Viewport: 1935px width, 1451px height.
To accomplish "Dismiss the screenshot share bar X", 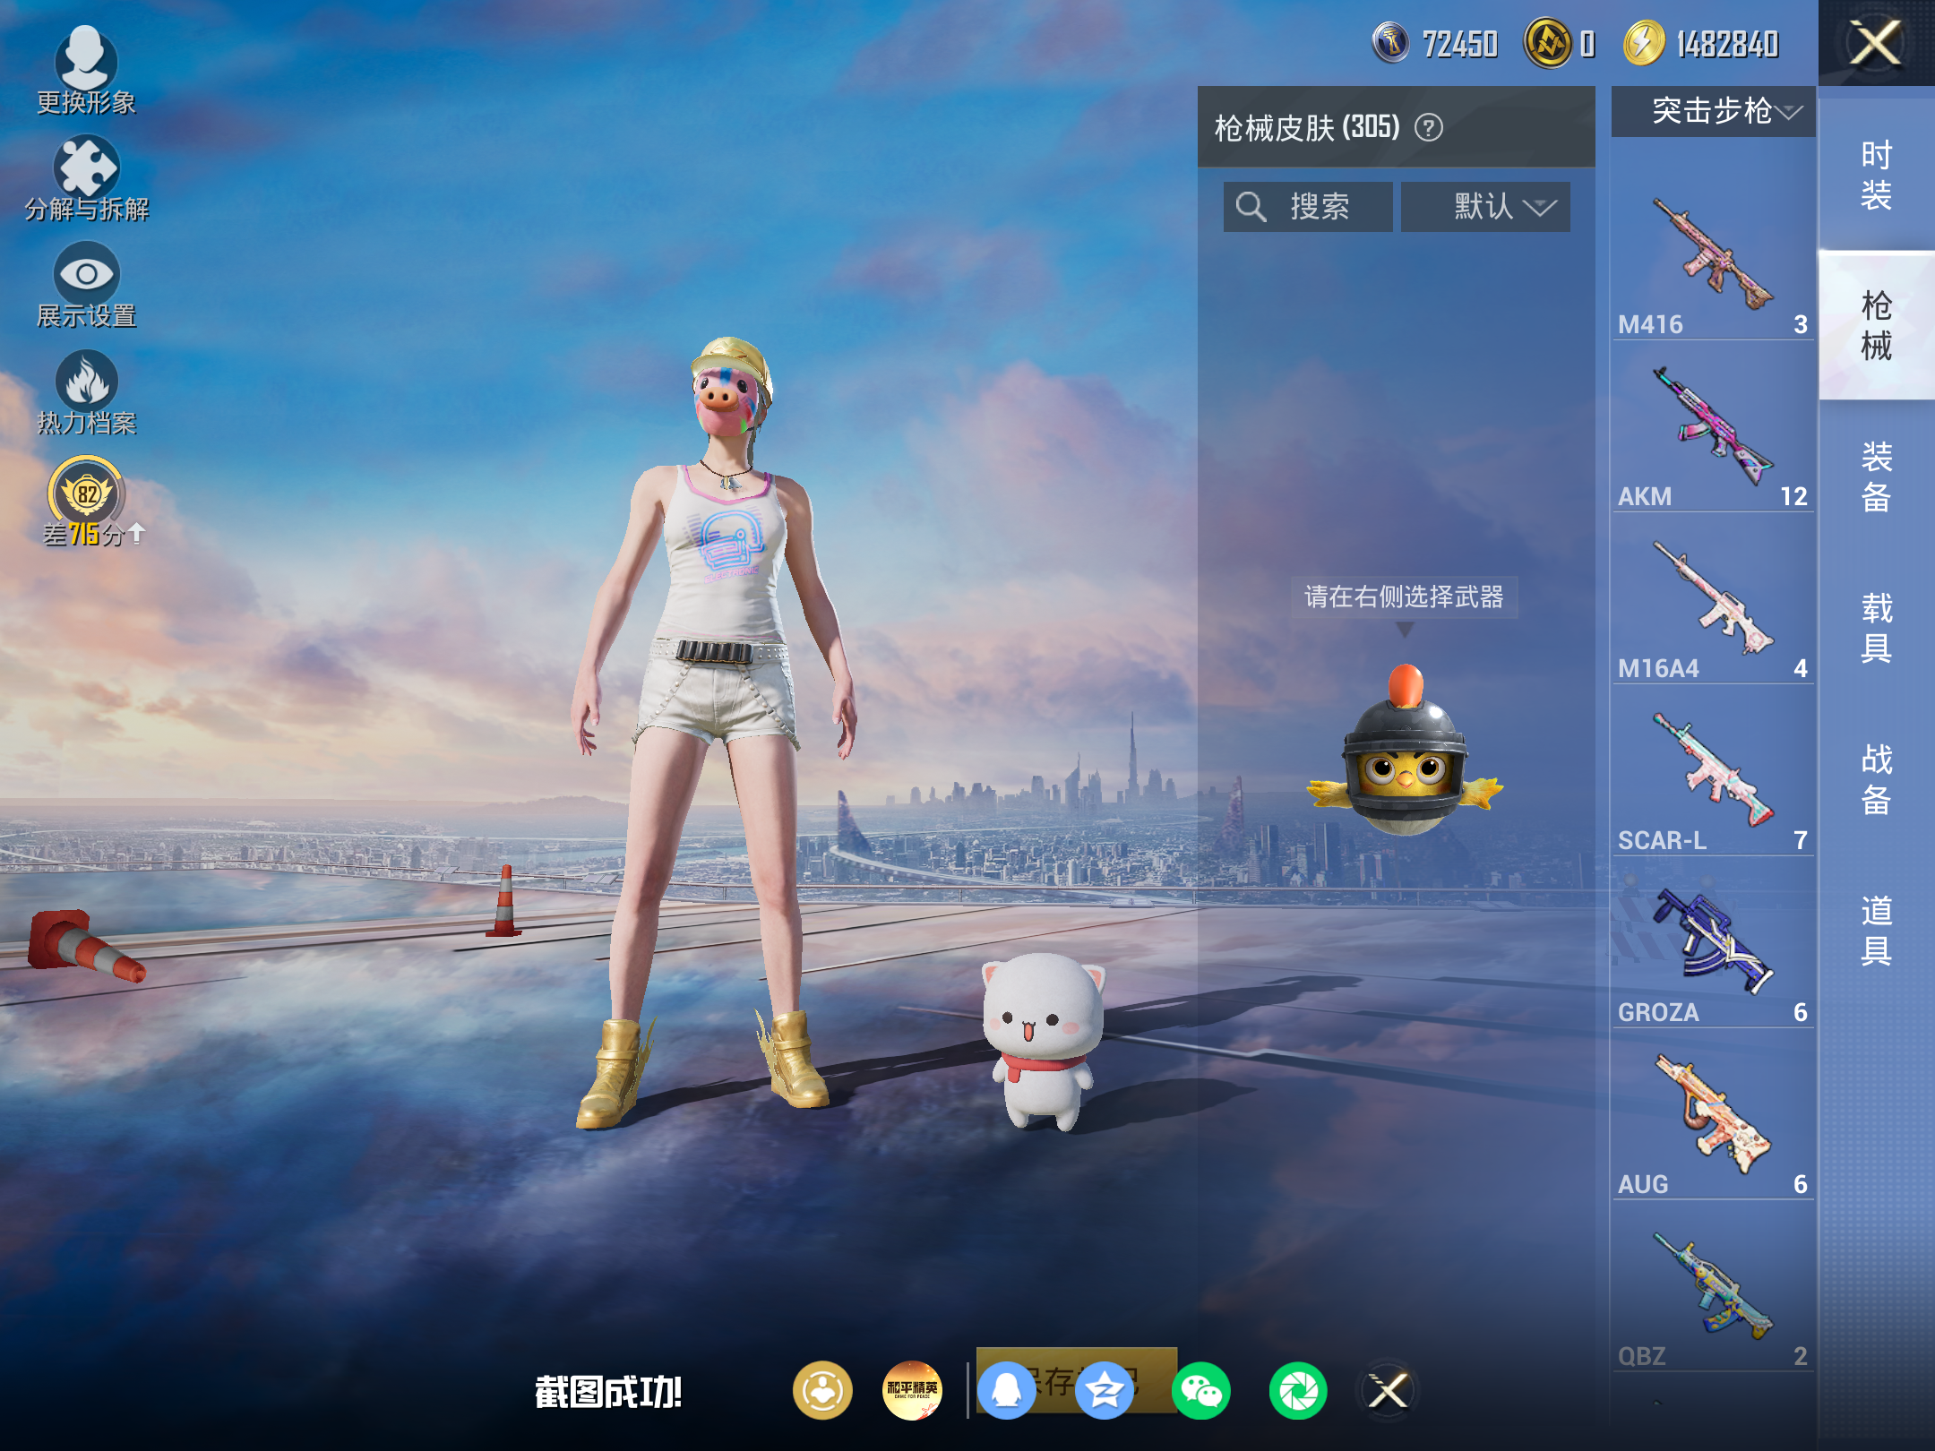I will pos(1388,1391).
